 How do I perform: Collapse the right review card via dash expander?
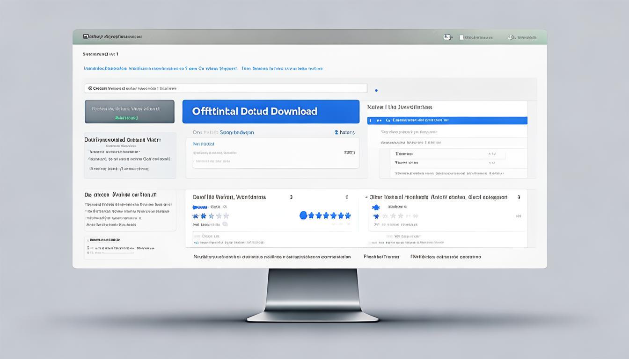click(x=366, y=198)
